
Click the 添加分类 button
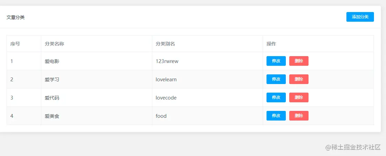[x=360, y=17]
